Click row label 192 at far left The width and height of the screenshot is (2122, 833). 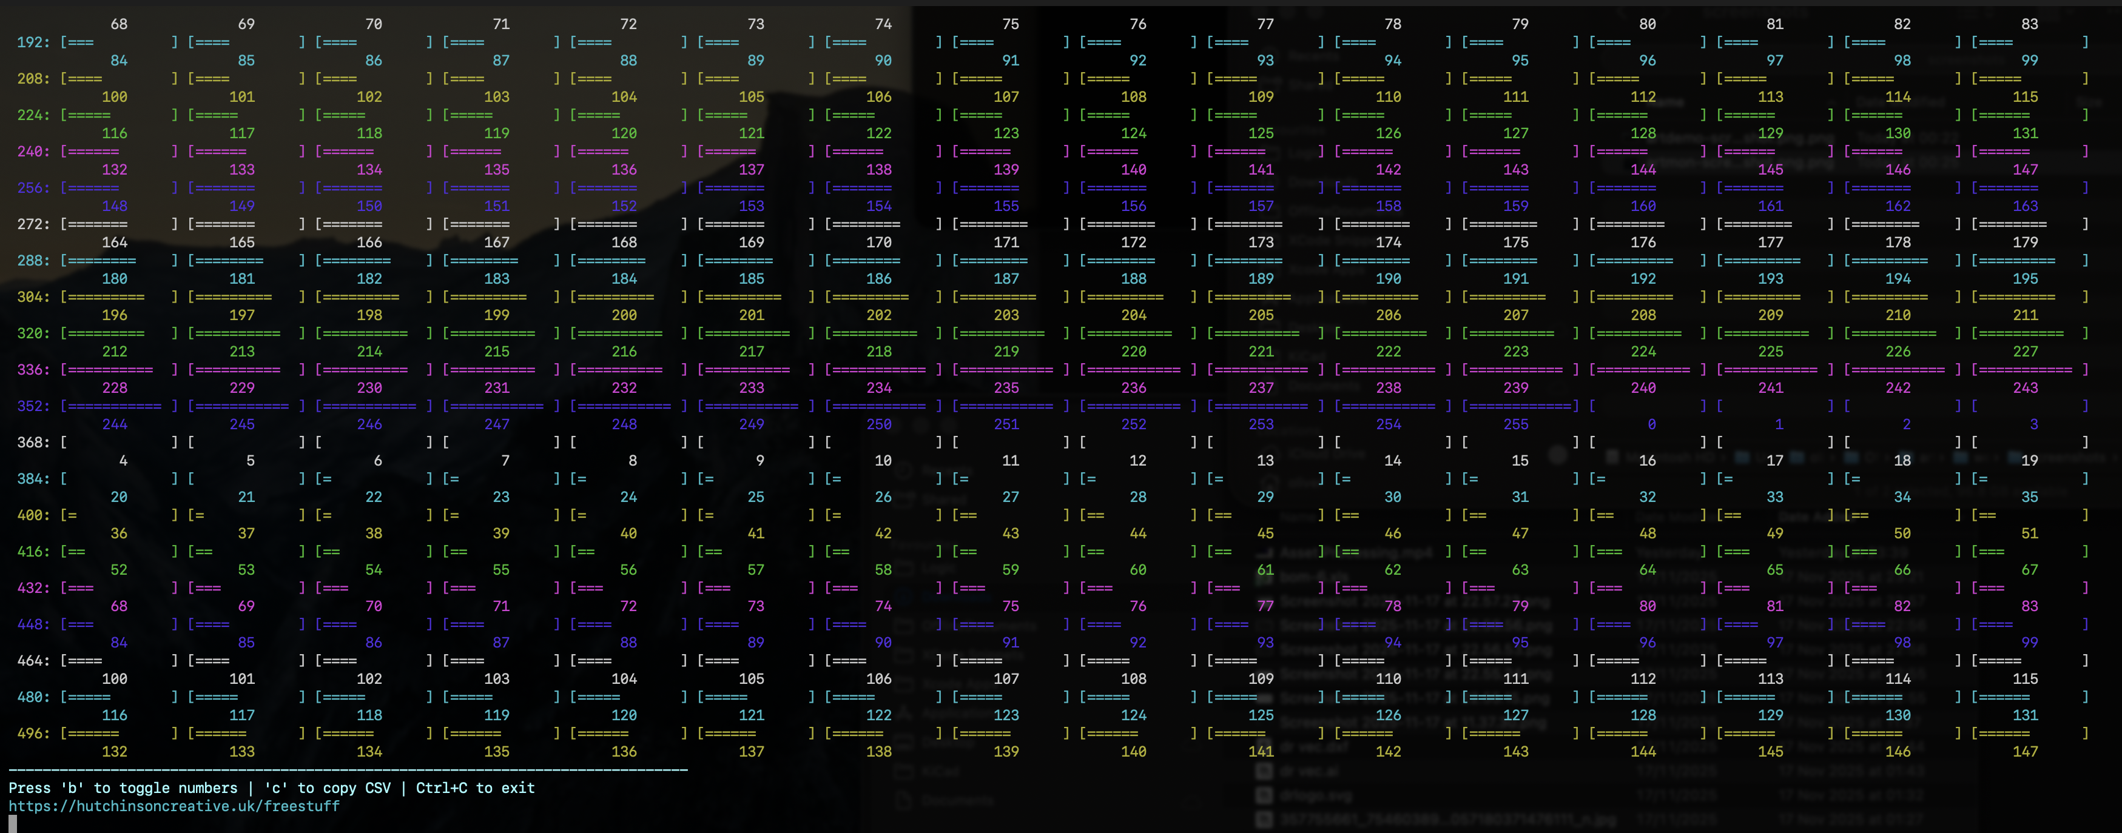tap(30, 42)
